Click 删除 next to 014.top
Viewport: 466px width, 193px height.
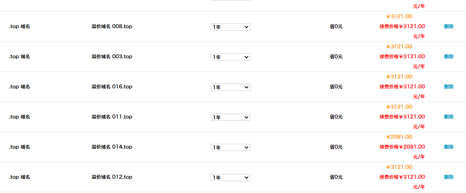click(449, 147)
